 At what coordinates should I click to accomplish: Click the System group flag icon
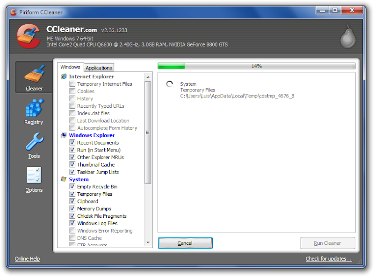tap(64, 179)
